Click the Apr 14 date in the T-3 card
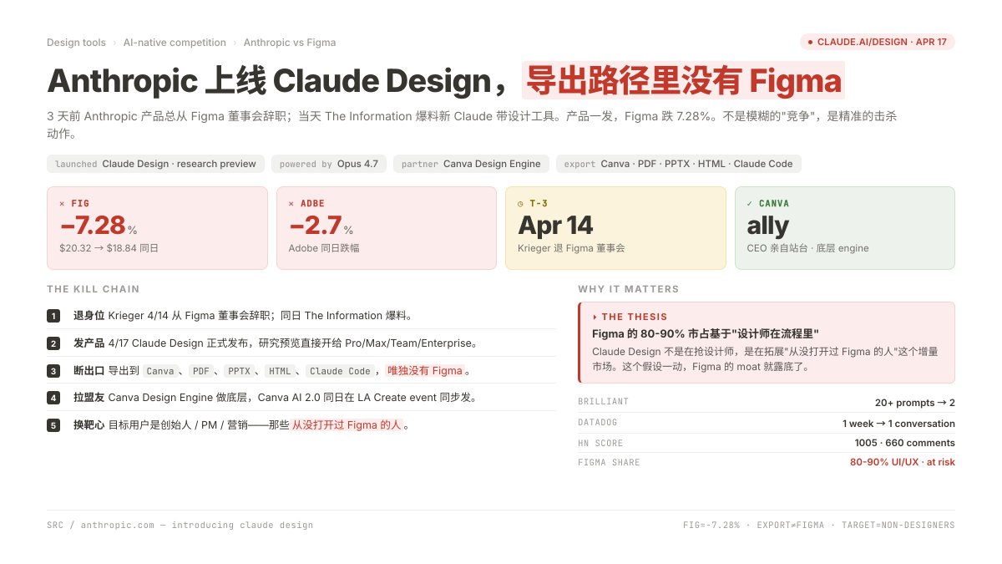Screen dimensions: 1002x564 (555, 226)
